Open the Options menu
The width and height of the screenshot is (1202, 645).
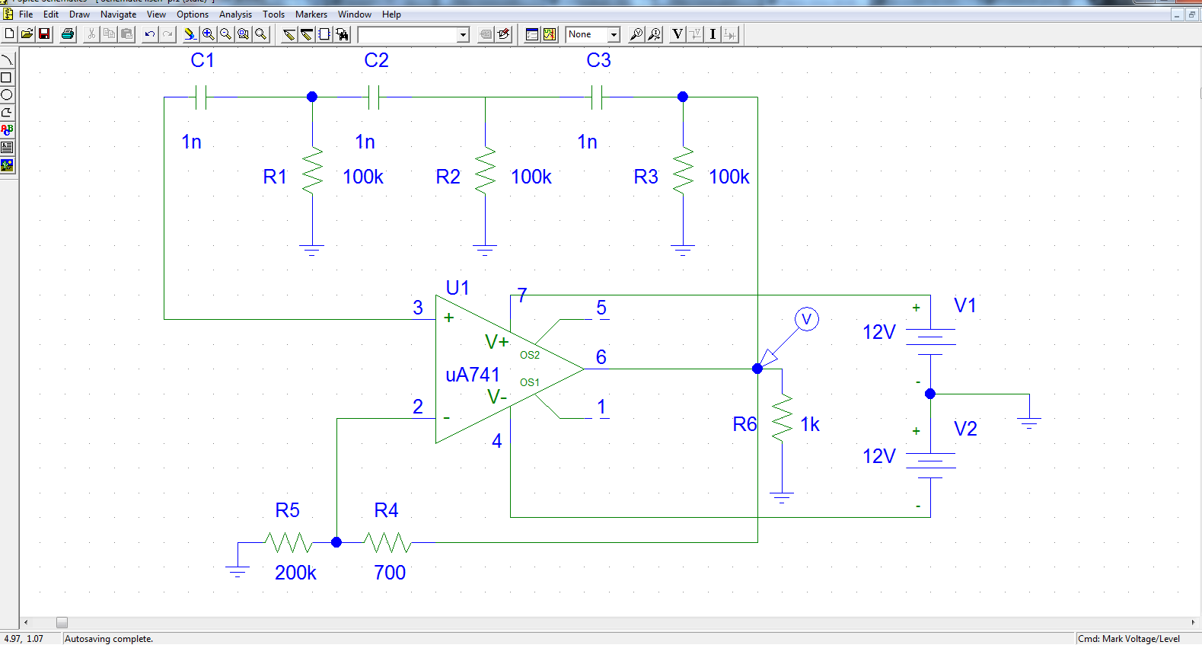(x=193, y=14)
